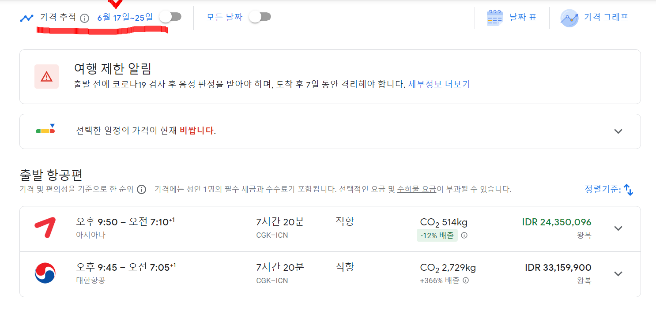The image size is (656, 314).
Task: Open the date grid calendar icon
Action: 495,18
